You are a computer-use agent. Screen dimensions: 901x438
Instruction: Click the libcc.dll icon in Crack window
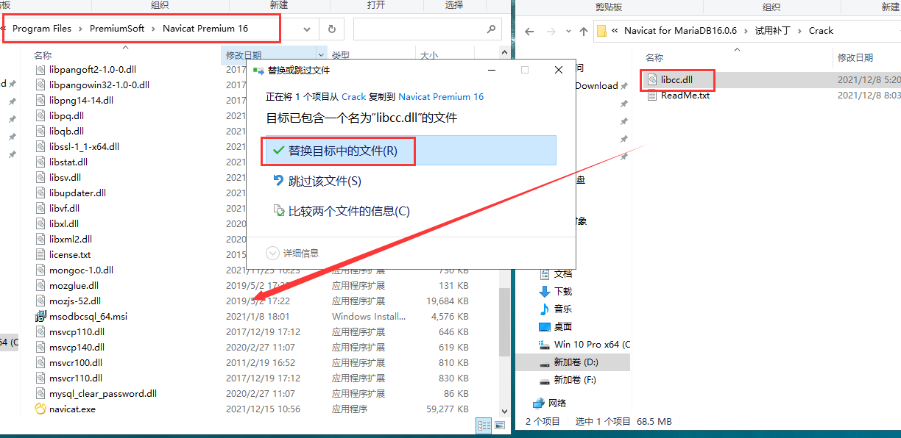tap(652, 79)
